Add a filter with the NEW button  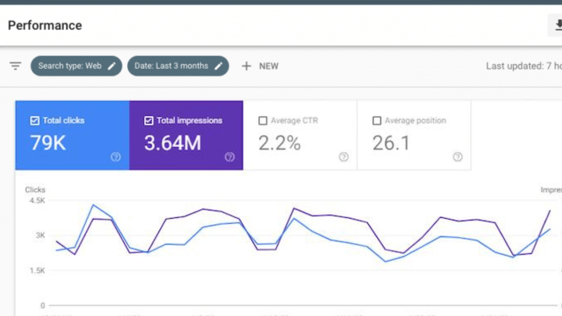click(x=260, y=66)
